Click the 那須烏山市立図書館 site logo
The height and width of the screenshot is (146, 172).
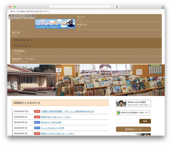tap(22, 17)
